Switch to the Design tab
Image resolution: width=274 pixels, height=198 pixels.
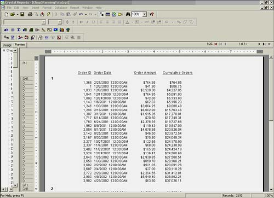(x=7, y=45)
